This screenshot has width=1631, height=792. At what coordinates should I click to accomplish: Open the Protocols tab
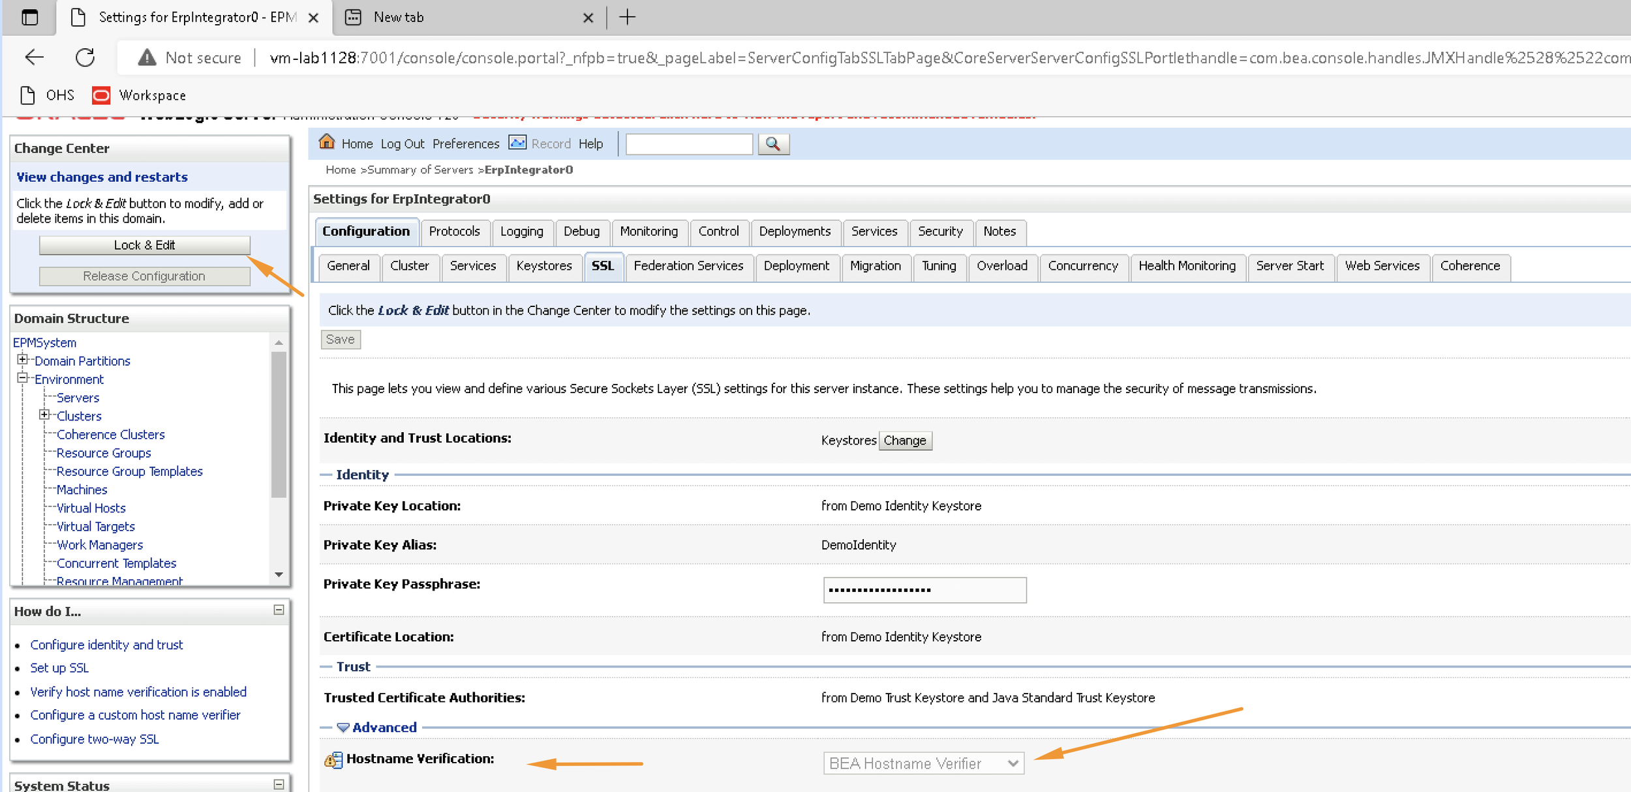click(454, 231)
